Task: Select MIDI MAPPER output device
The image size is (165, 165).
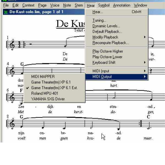Action: tap(54, 76)
